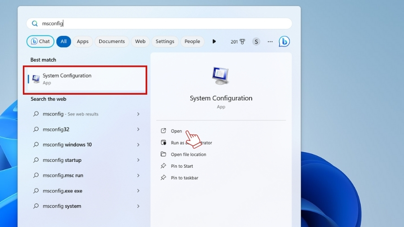This screenshot has height=227, width=404.
Task: Click the Open external-link icon
Action: pyautogui.click(x=163, y=131)
